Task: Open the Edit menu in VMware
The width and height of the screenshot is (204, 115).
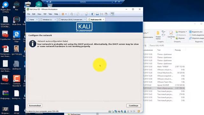Action: [34, 14]
